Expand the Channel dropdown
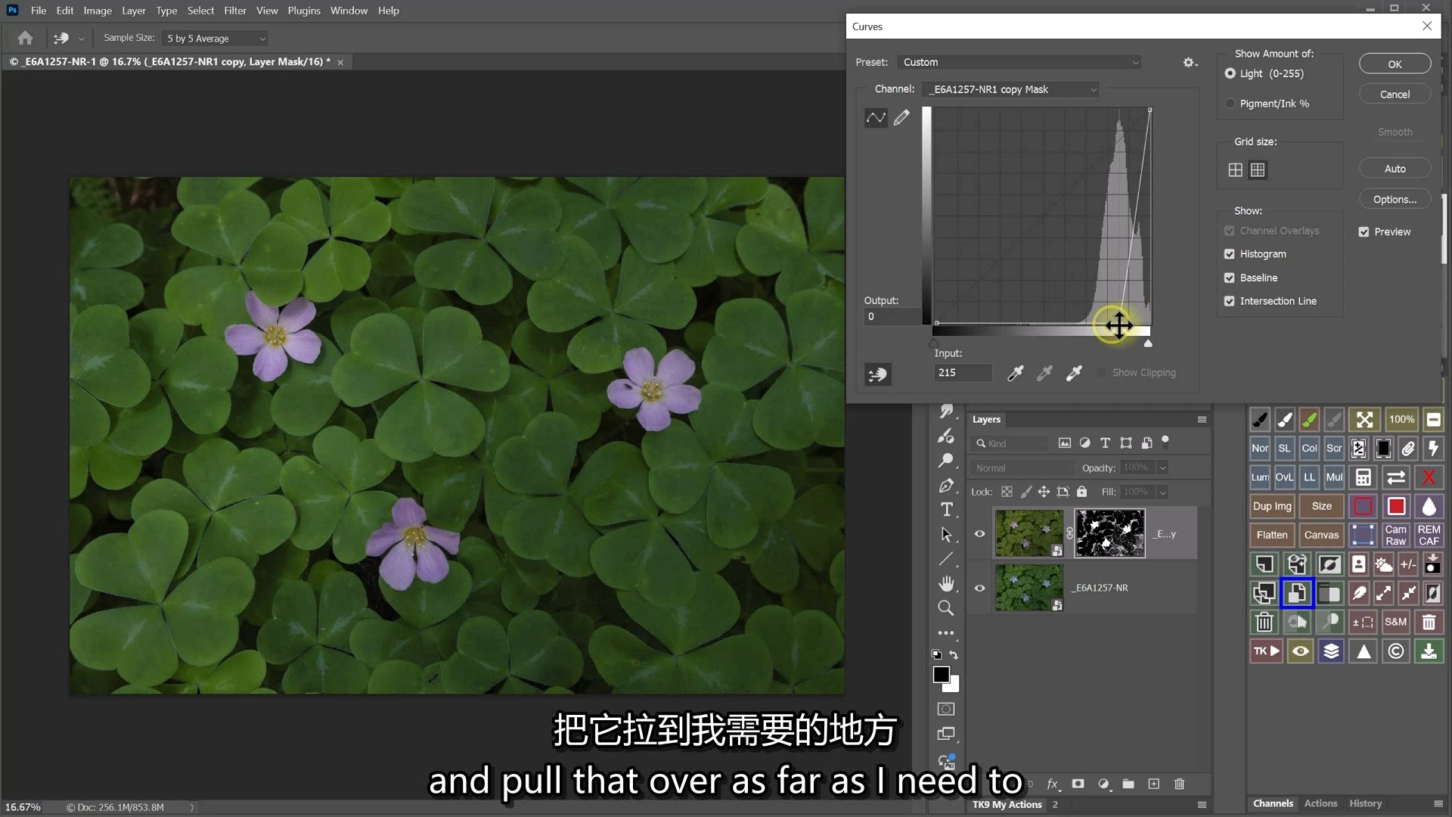Viewport: 1452px width, 817px height. pyautogui.click(x=1011, y=90)
